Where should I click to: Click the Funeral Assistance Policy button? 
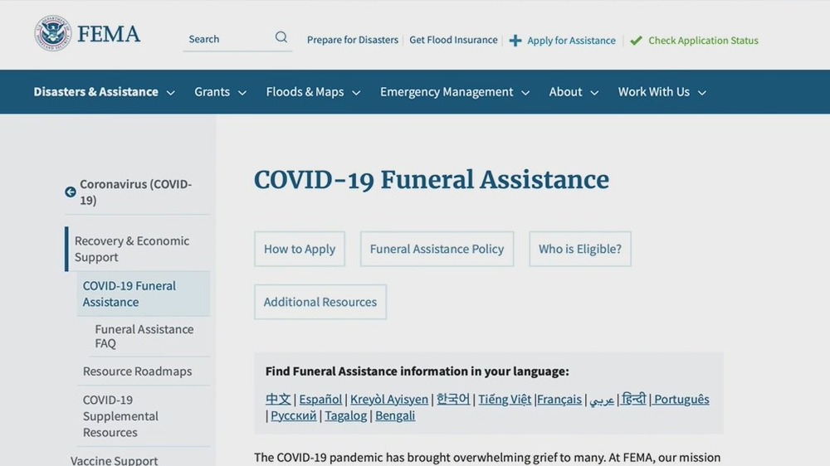click(437, 249)
